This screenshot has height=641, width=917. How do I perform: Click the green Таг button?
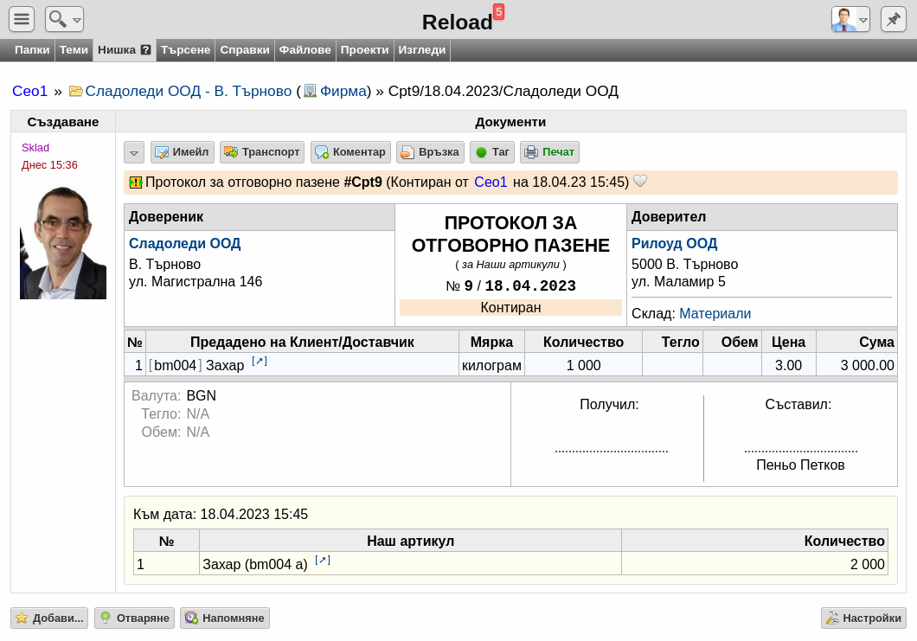coord(492,152)
